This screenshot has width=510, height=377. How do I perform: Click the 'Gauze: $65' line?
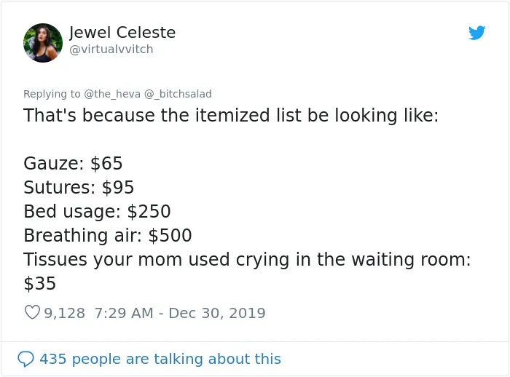(x=73, y=163)
